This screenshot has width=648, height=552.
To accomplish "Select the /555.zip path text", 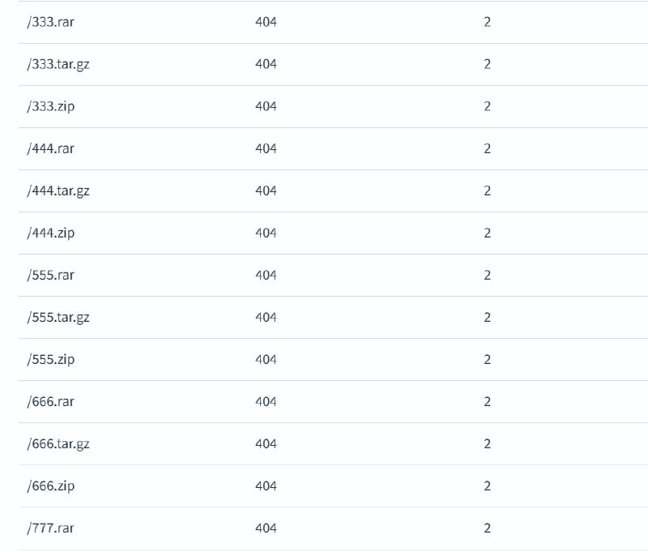I will click(x=51, y=360).
